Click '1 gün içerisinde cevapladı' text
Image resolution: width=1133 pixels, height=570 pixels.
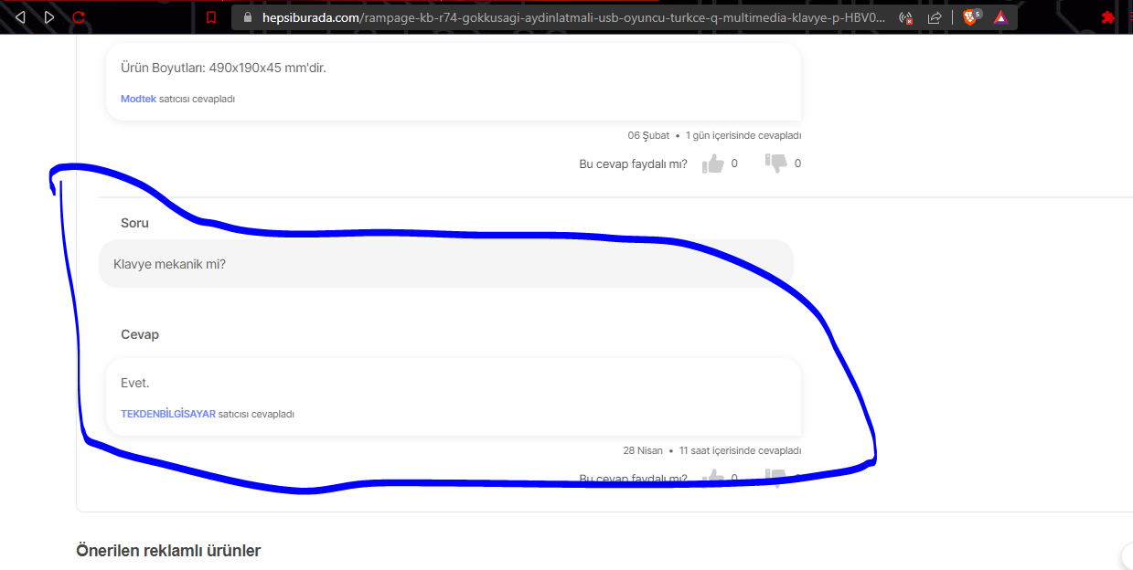pos(743,135)
